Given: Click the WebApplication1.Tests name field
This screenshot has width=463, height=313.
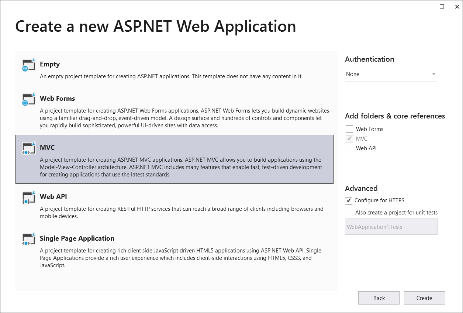Looking at the screenshot, I should (x=391, y=227).
